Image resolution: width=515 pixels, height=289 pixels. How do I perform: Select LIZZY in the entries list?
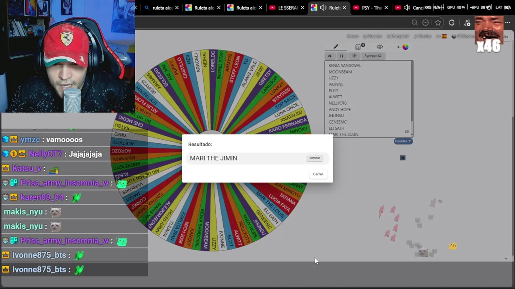click(x=334, y=78)
